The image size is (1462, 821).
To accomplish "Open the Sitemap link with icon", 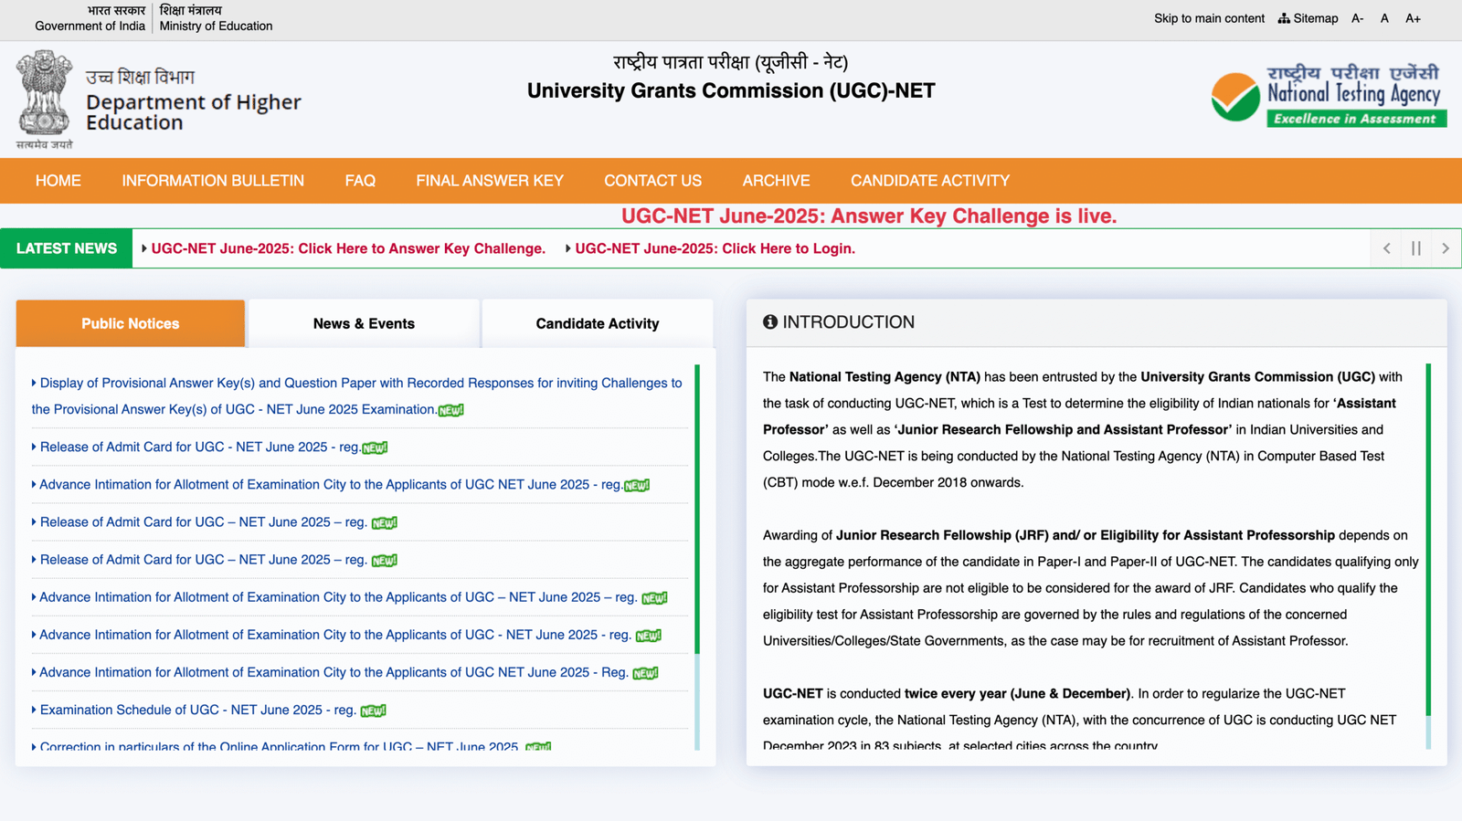I will tap(1308, 18).
